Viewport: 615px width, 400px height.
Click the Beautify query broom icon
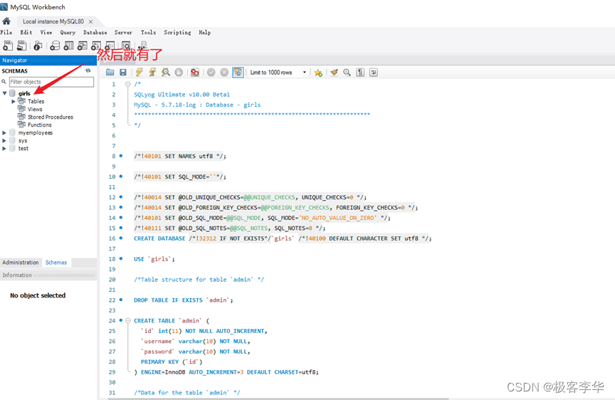coord(334,73)
